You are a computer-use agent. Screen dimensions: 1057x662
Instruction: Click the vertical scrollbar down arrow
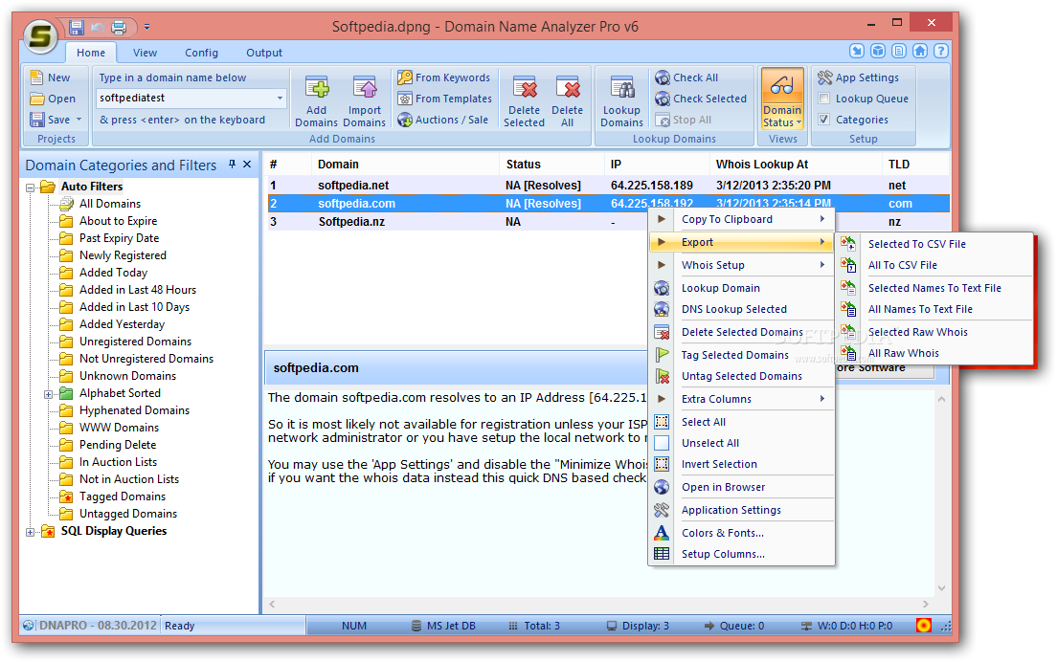coord(941,588)
